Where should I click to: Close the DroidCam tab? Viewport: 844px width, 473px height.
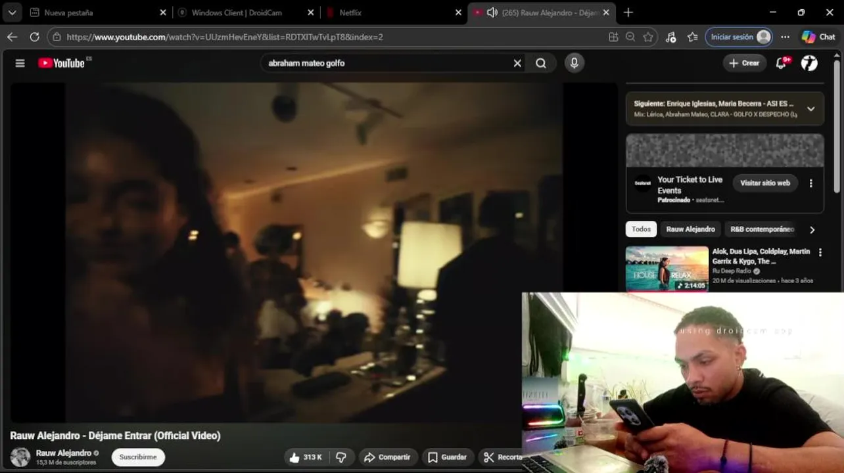coord(311,12)
